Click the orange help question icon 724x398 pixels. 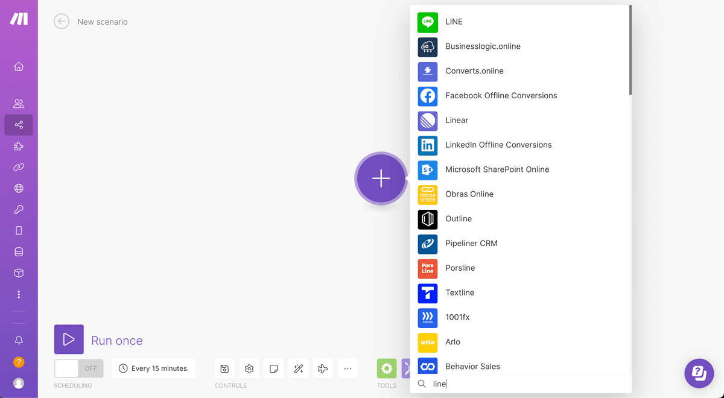(19, 362)
